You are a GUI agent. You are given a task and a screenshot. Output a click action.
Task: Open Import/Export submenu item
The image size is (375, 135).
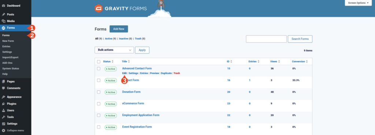(10, 57)
